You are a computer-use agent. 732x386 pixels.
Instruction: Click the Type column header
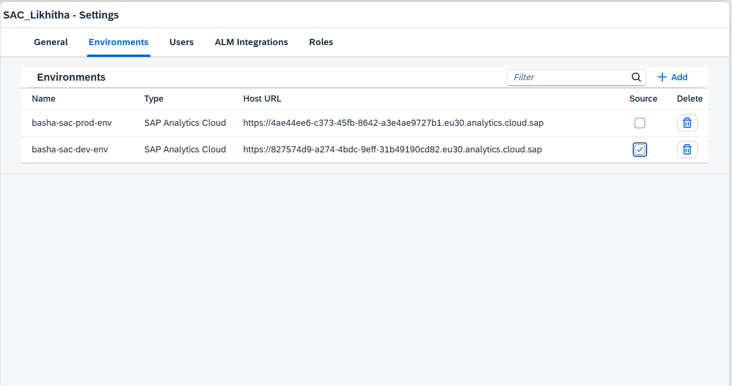(154, 99)
